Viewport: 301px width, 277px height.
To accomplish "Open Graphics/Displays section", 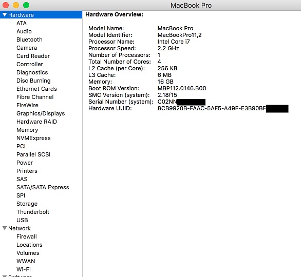I will click(x=41, y=113).
